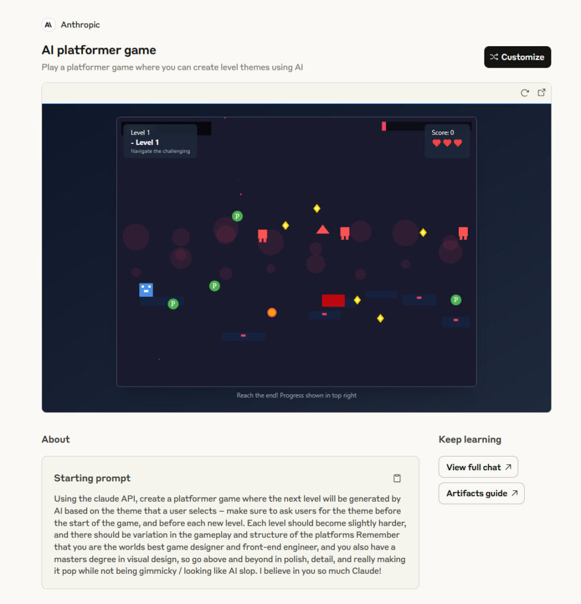The height and width of the screenshot is (604, 581).
Task: Open the Artifacts guide link
Action: tap(481, 493)
